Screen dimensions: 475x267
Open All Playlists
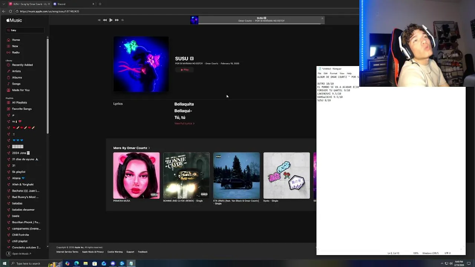[19, 102]
